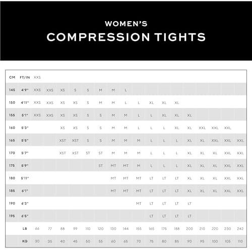This screenshot has height=252, width=252.
Task: Click the COMPRESSION TIGHTS heading
Action: (x=126, y=37)
